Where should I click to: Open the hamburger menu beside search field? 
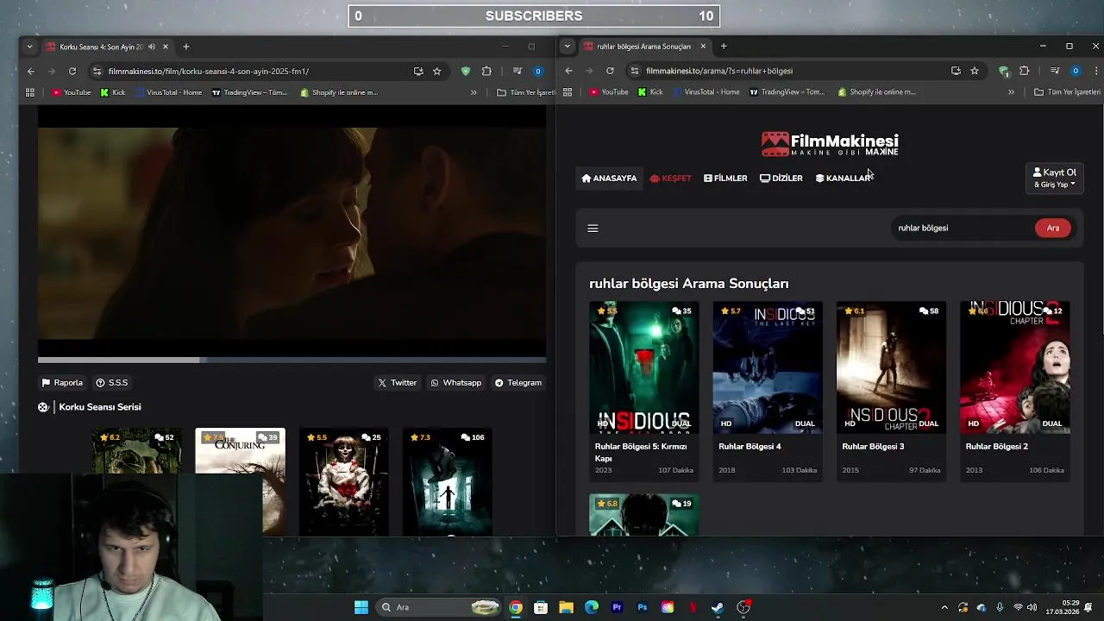tap(593, 229)
